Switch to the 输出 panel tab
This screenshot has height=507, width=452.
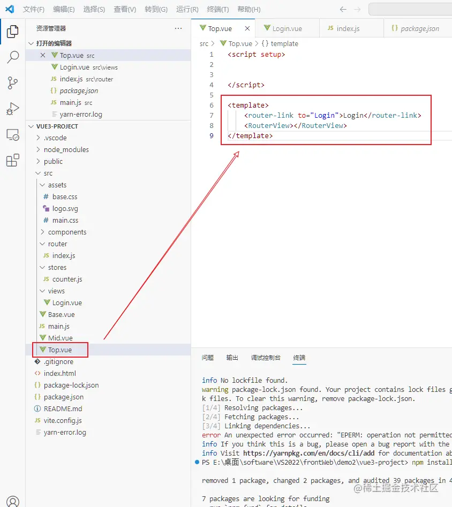pyautogui.click(x=232, y=358)
